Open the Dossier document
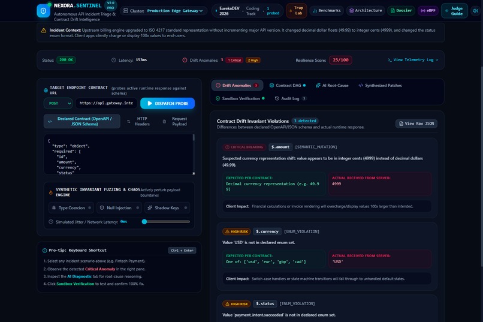 pos(401,11)
